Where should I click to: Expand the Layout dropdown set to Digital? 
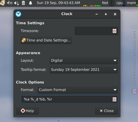(x=84, y=61)
